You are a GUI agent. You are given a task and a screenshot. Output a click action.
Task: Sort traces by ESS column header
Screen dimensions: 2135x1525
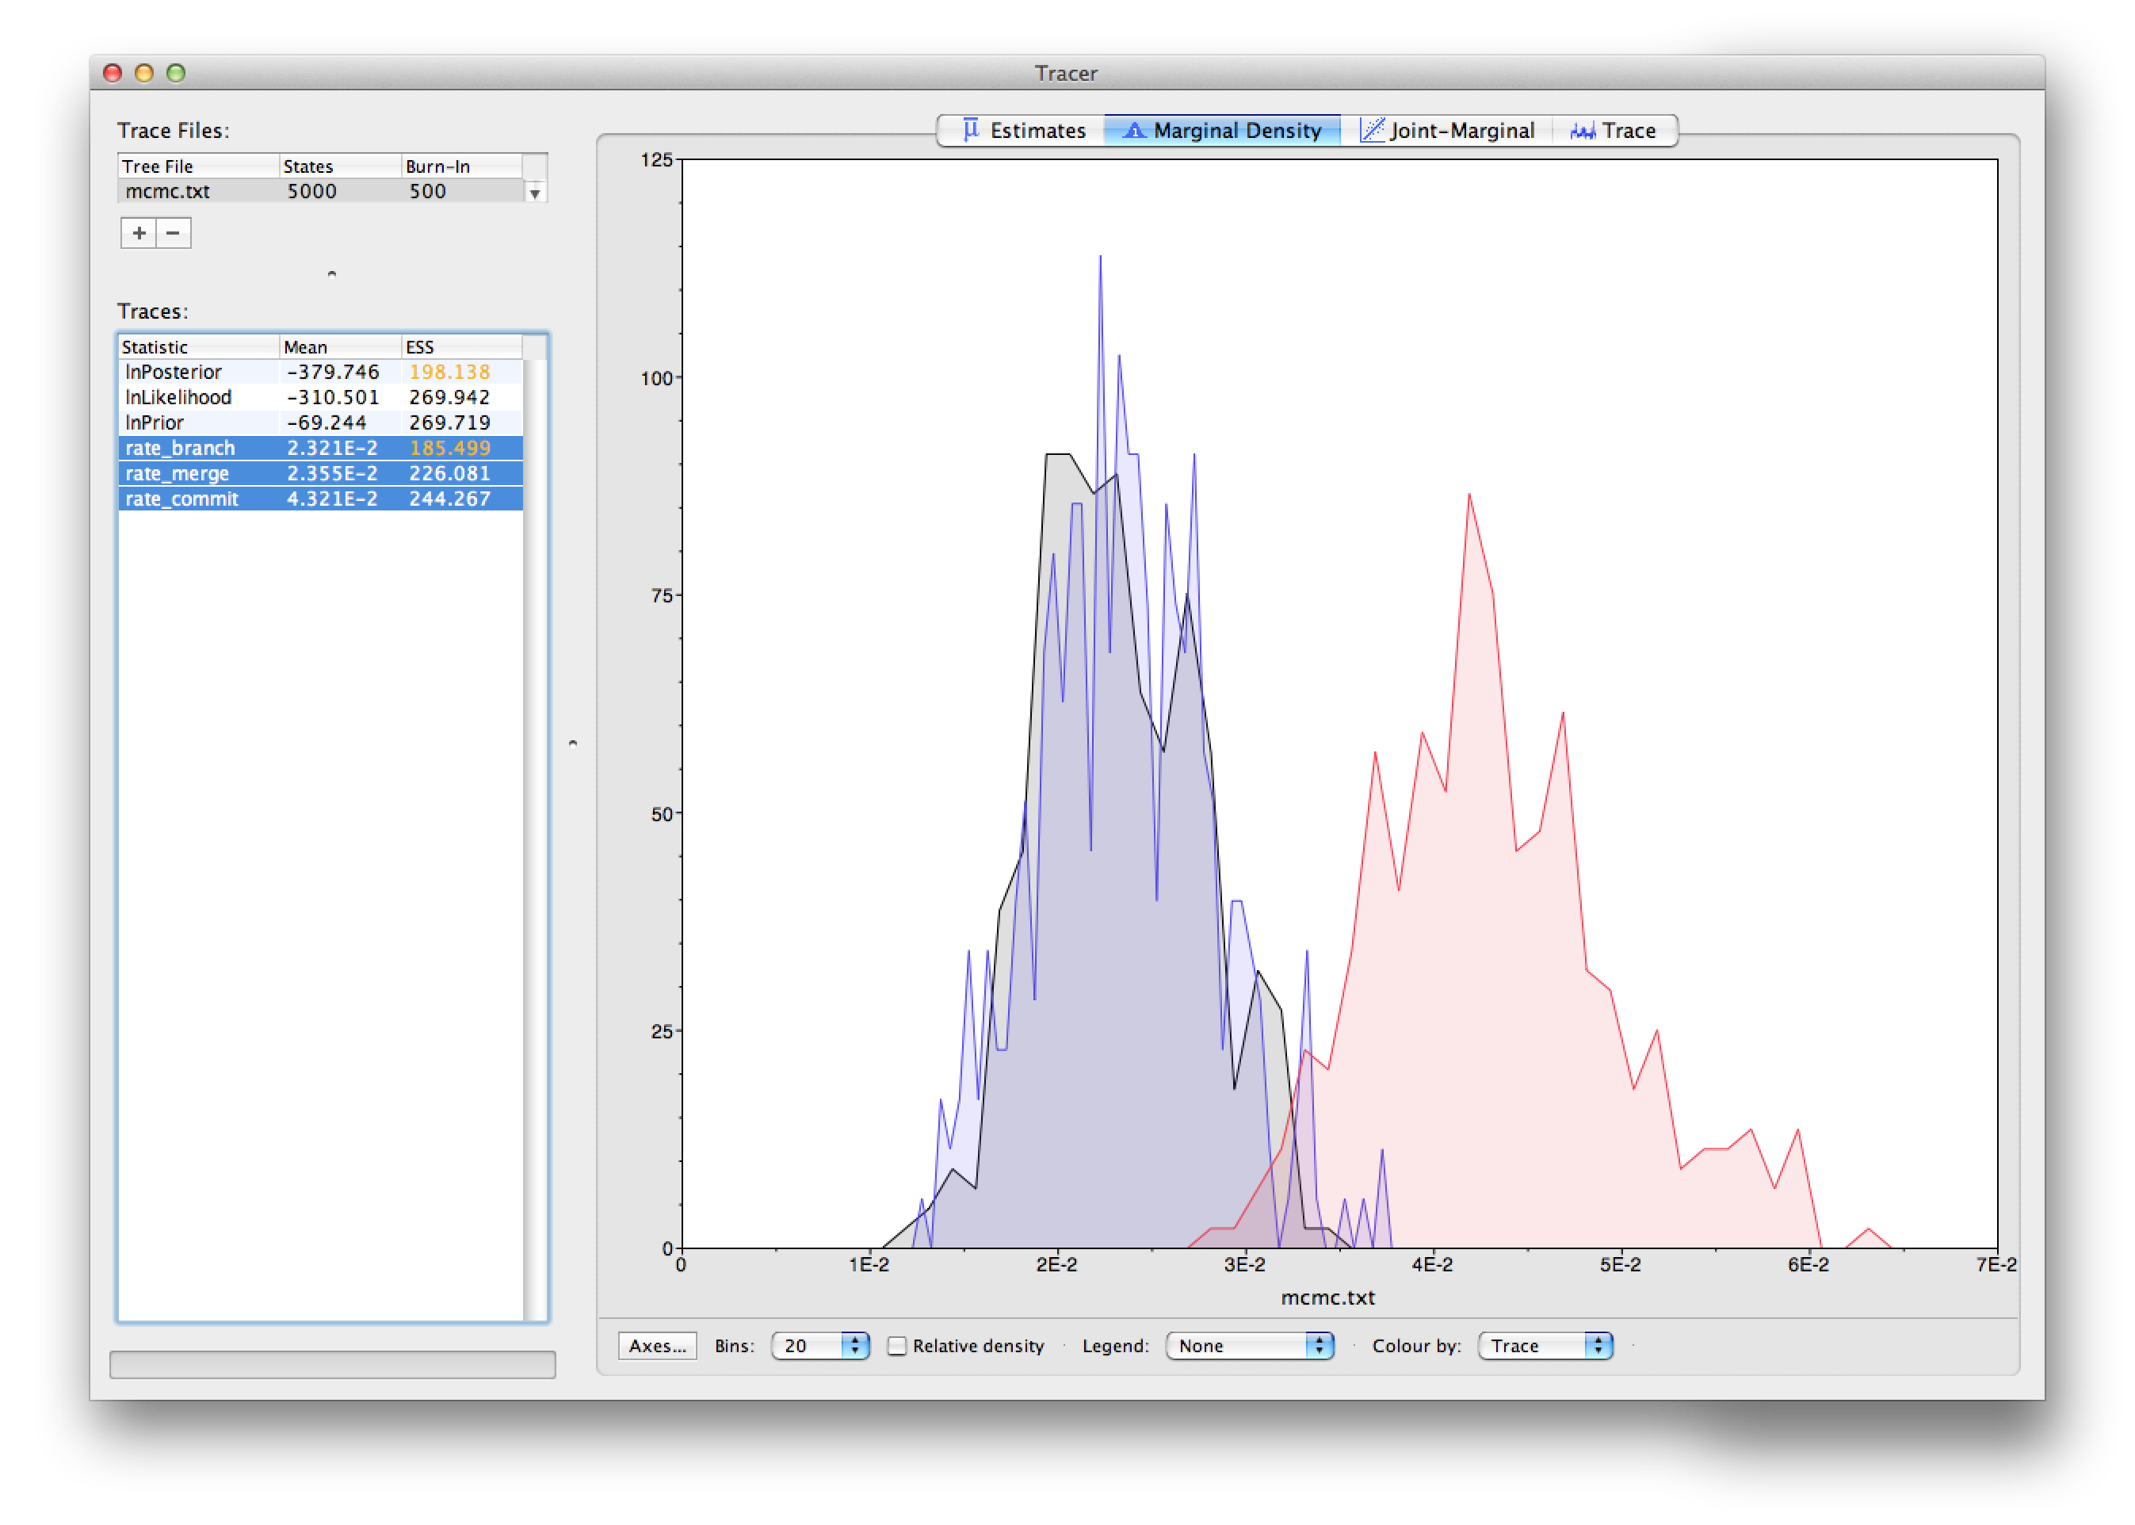pos(462,347)
